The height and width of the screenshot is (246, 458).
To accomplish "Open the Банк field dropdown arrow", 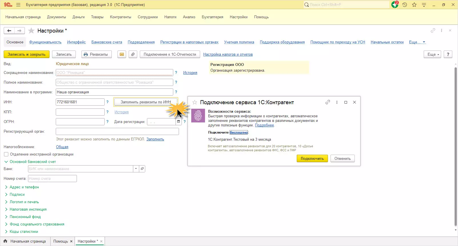I will point(136,169).
